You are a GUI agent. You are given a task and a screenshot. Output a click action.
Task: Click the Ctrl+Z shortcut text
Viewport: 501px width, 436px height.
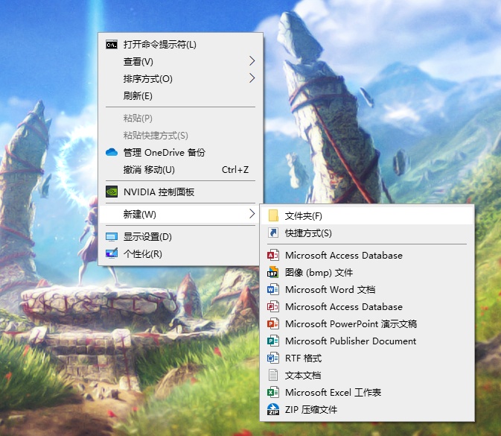(x=235, y=169)
